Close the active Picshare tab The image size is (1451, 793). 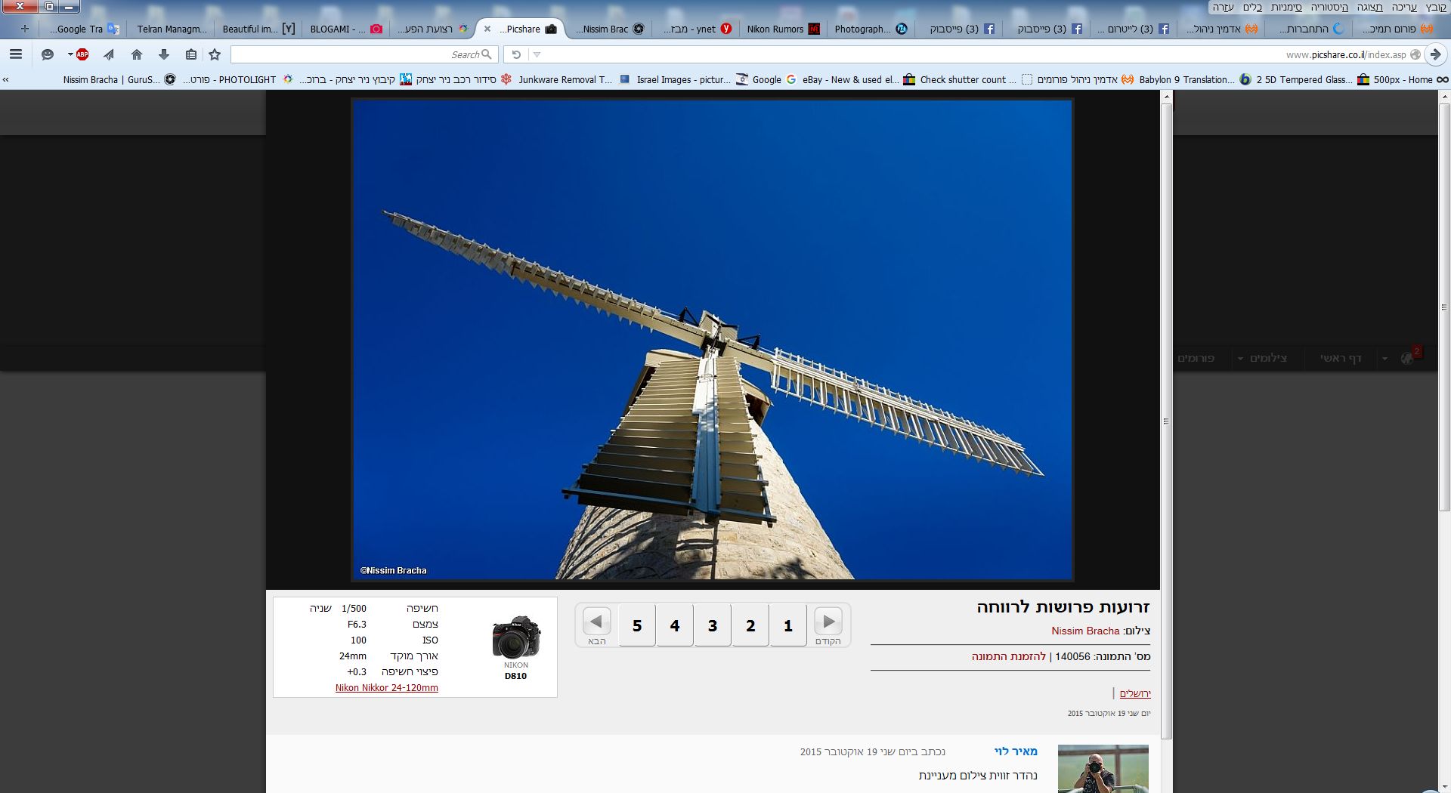click(487, 29)
